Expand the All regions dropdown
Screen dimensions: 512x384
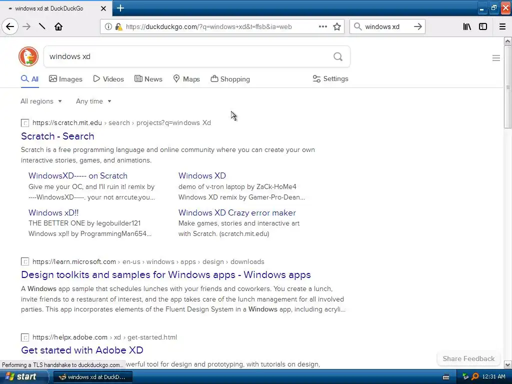click(x=41, y=101)
